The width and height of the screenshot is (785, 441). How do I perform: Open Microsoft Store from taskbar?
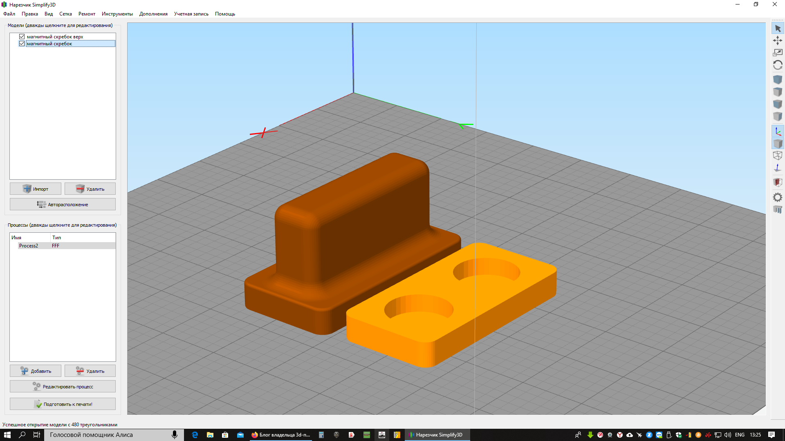pos(225,435)
